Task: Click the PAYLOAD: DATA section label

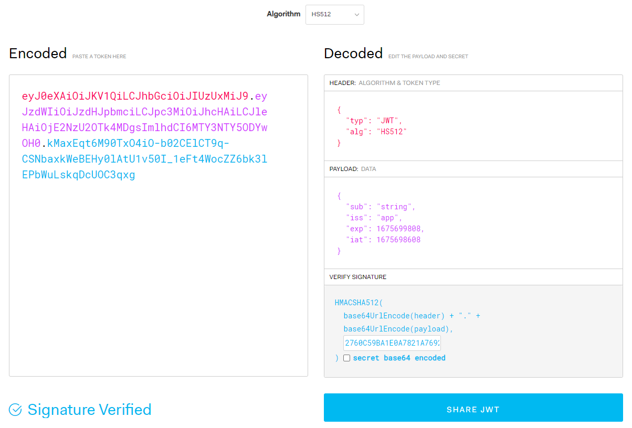Action: [x=353, y=169]
